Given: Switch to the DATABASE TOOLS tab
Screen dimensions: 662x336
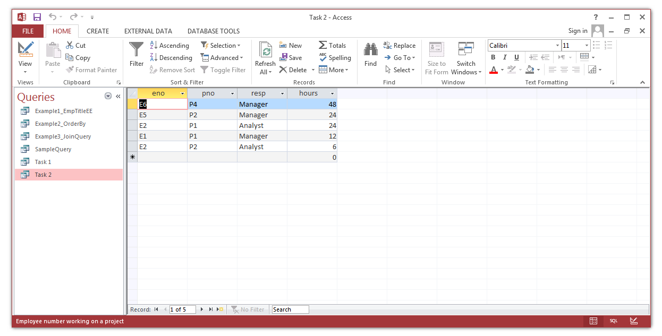Looking at the screenshot, I should pos(214,31).
